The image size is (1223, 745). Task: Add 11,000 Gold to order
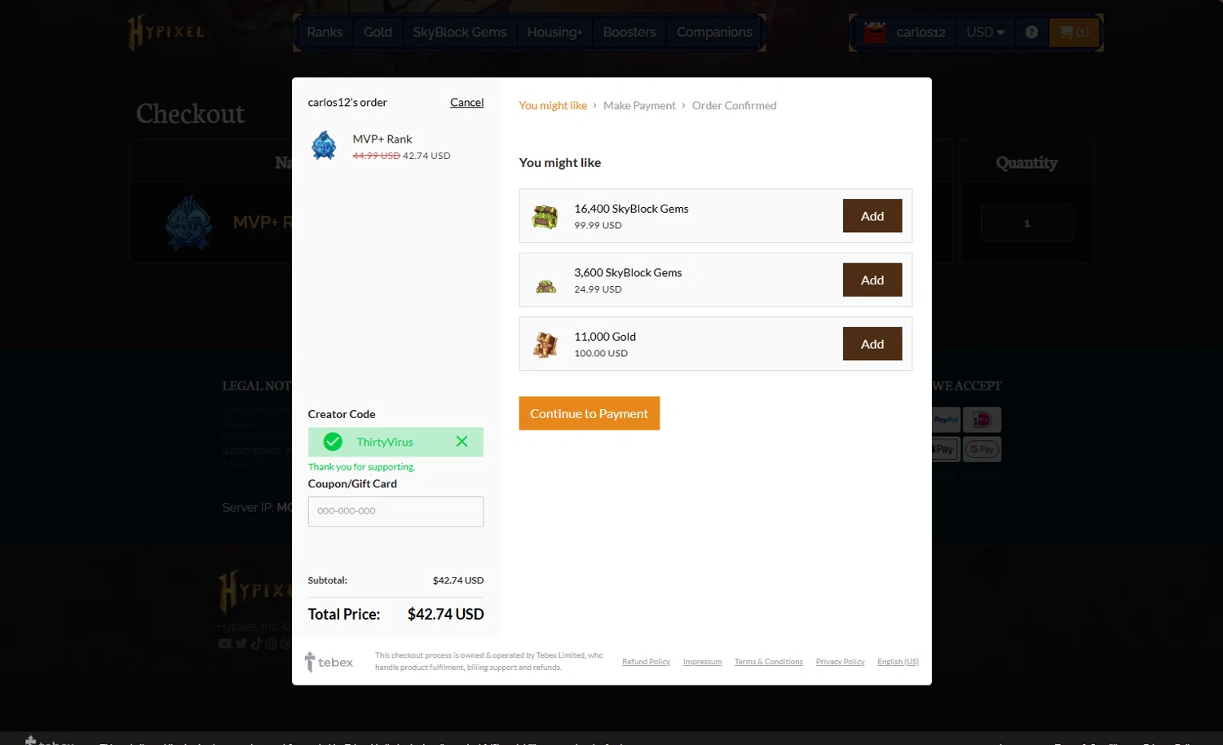[x=872, y=344]
